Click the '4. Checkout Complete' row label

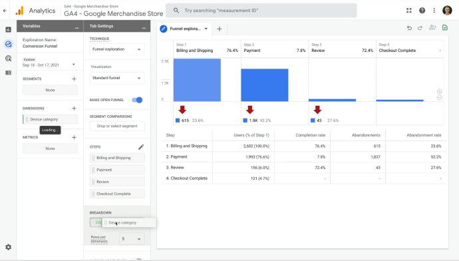tap(187, 178)
